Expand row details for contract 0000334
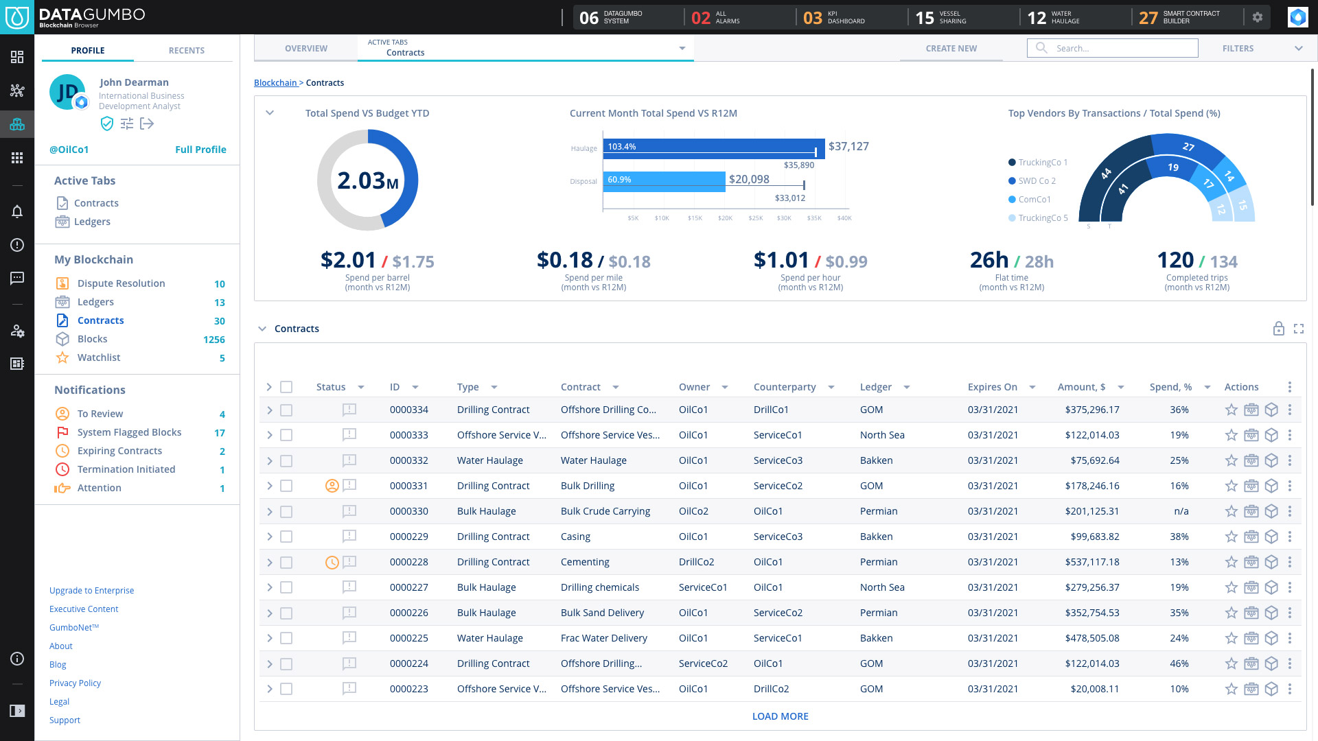Viewport: 1318px width, 741px height. point(269,410)
